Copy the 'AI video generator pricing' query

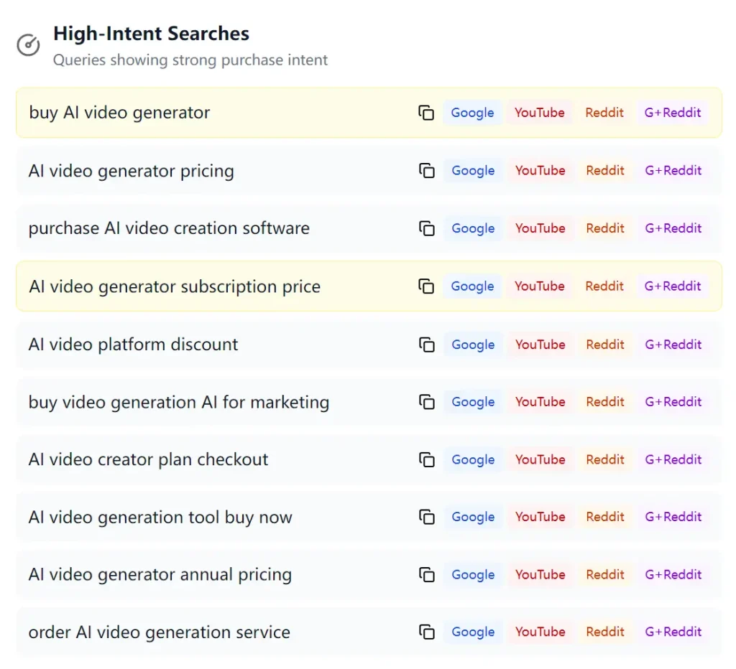tap(427, 171)
